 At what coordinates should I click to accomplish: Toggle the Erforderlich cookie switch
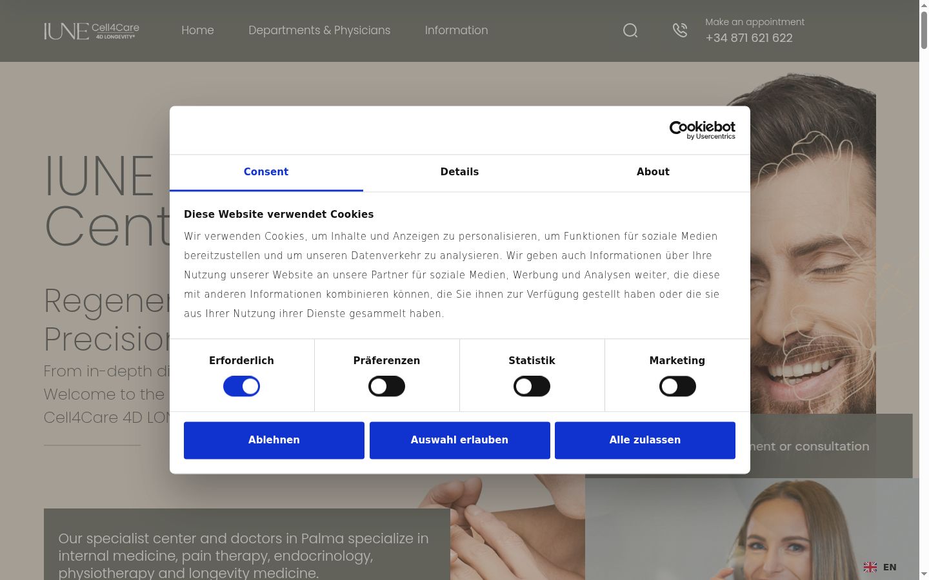[241, 387]
